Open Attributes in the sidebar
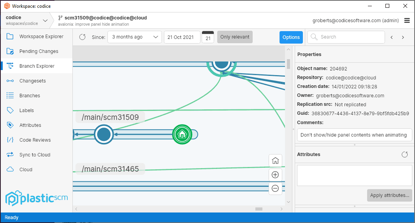 point(37,125)
